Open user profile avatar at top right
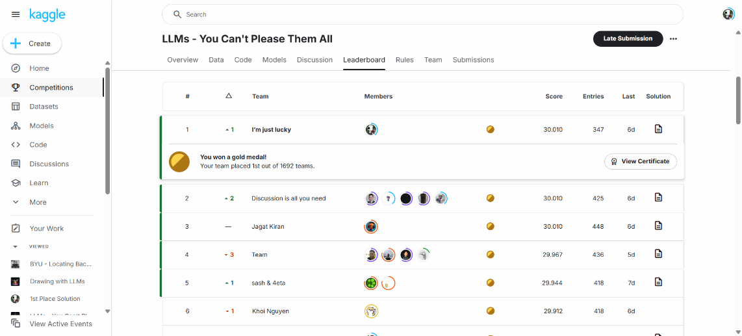Screen dimensions: 742x336 [x=728, y=14]
